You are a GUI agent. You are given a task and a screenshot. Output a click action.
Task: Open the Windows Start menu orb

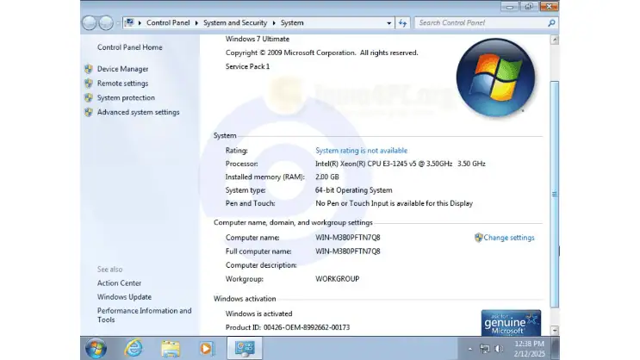[96, 348]
